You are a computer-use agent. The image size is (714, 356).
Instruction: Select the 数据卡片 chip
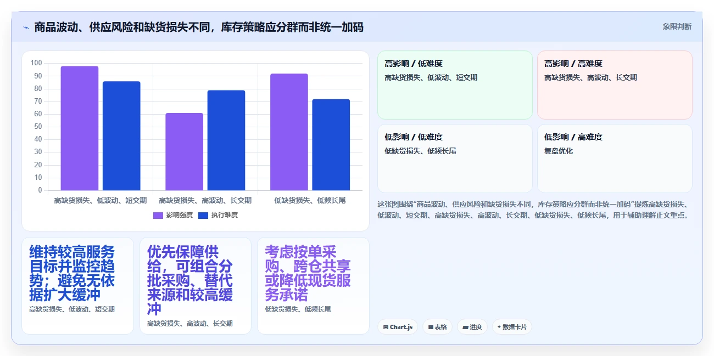pos(512,327)
